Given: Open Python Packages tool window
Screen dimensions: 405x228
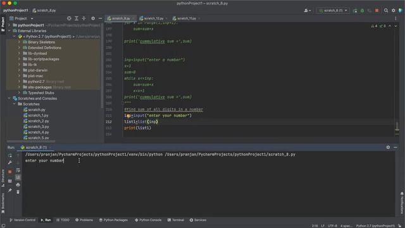Looking at the screenshot, I should pyautogui.click(x=113, y=220).
